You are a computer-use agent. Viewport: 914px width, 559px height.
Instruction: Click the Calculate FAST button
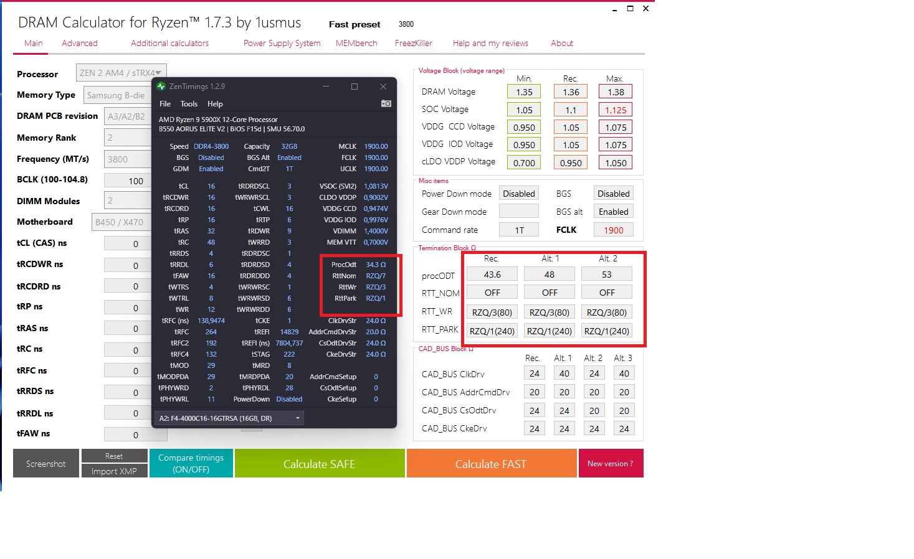(491, 464)
